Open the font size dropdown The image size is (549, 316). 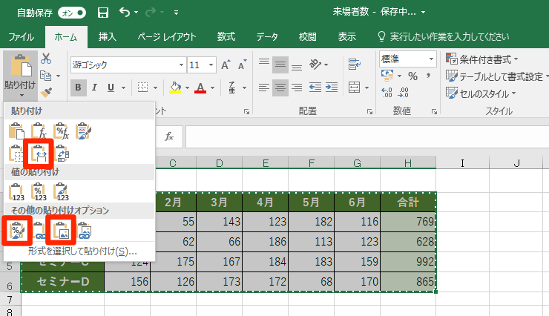point(211,65)
